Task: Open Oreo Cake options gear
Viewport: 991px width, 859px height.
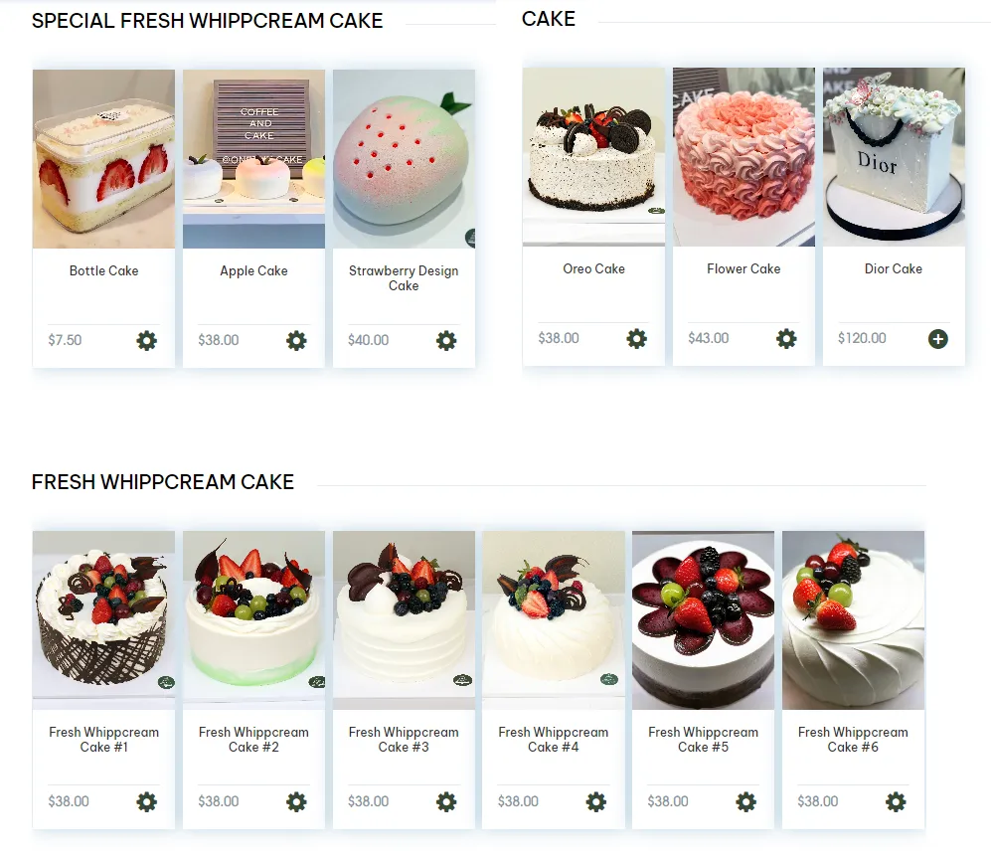Action: pyautogui.click(x=636, y=339)
